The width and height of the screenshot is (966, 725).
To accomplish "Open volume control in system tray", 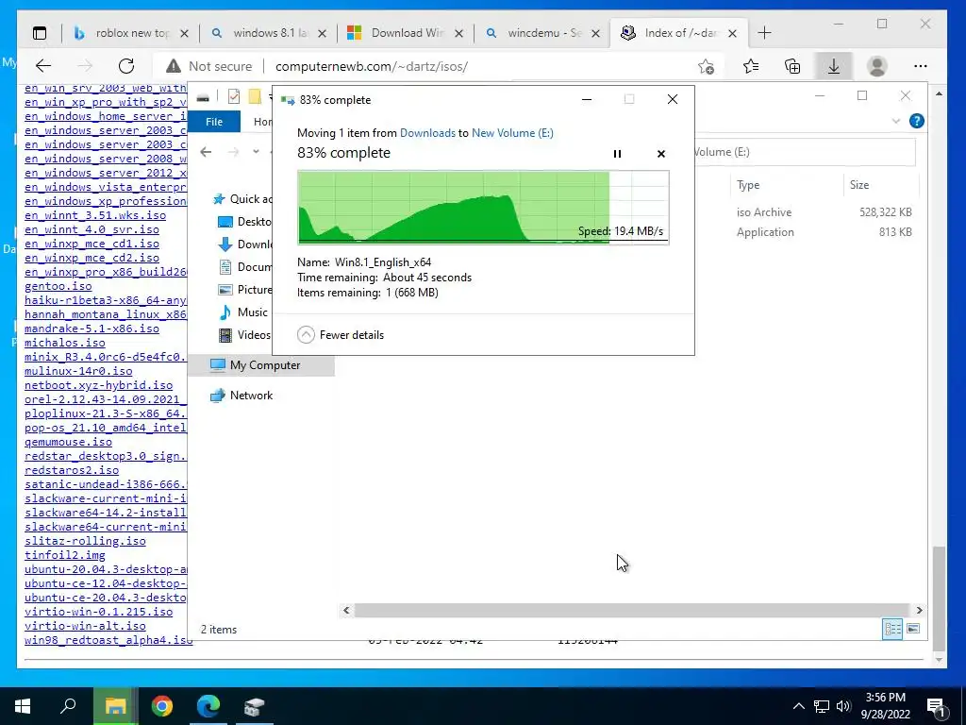I will [843, 706].
